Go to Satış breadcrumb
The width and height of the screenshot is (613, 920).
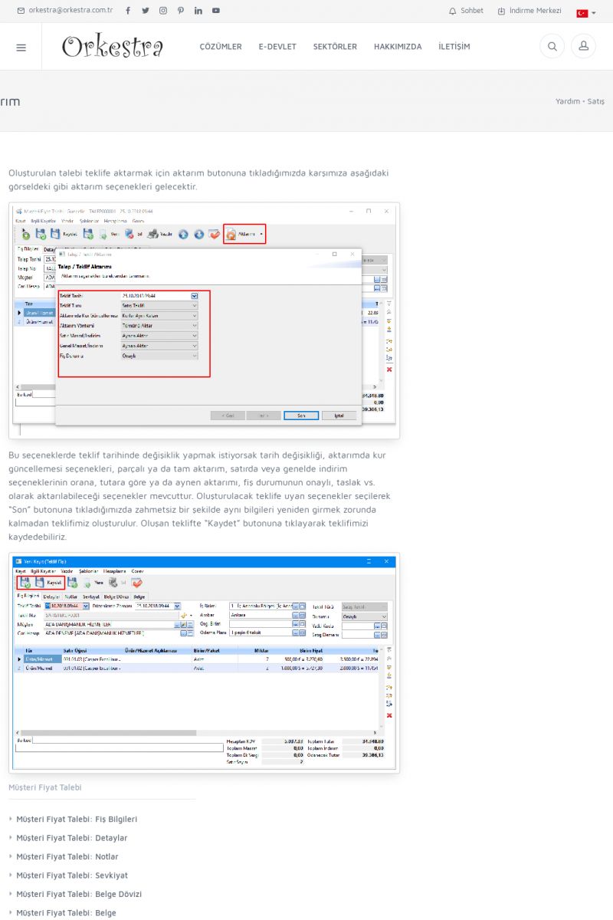click(x=595, y=101)
